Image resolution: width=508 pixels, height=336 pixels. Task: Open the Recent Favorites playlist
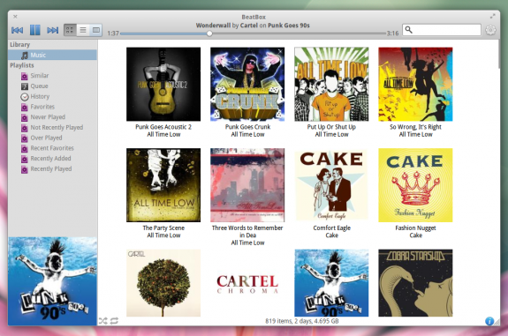[x=52, y=148]
